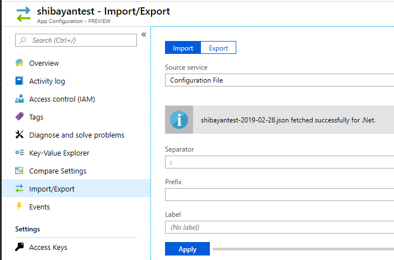The width and height of the screenshot is (394, 260).
Task: Click the Key-Value Explorer gear-list icon
Action: coord(19,153)
